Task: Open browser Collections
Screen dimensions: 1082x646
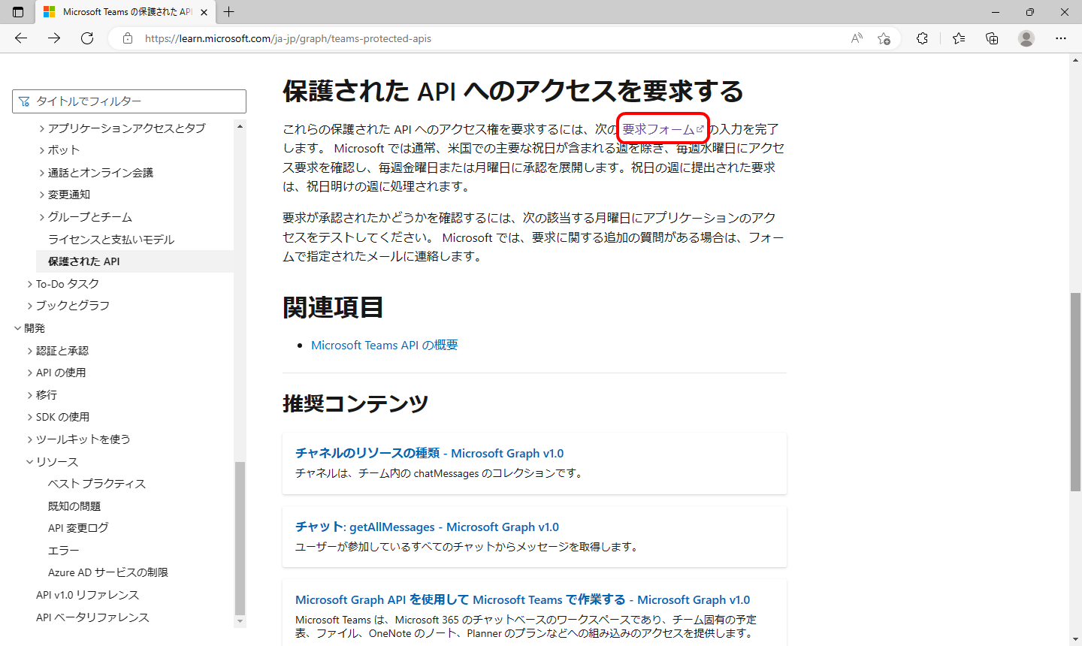Action: click(x=992, y=38)
